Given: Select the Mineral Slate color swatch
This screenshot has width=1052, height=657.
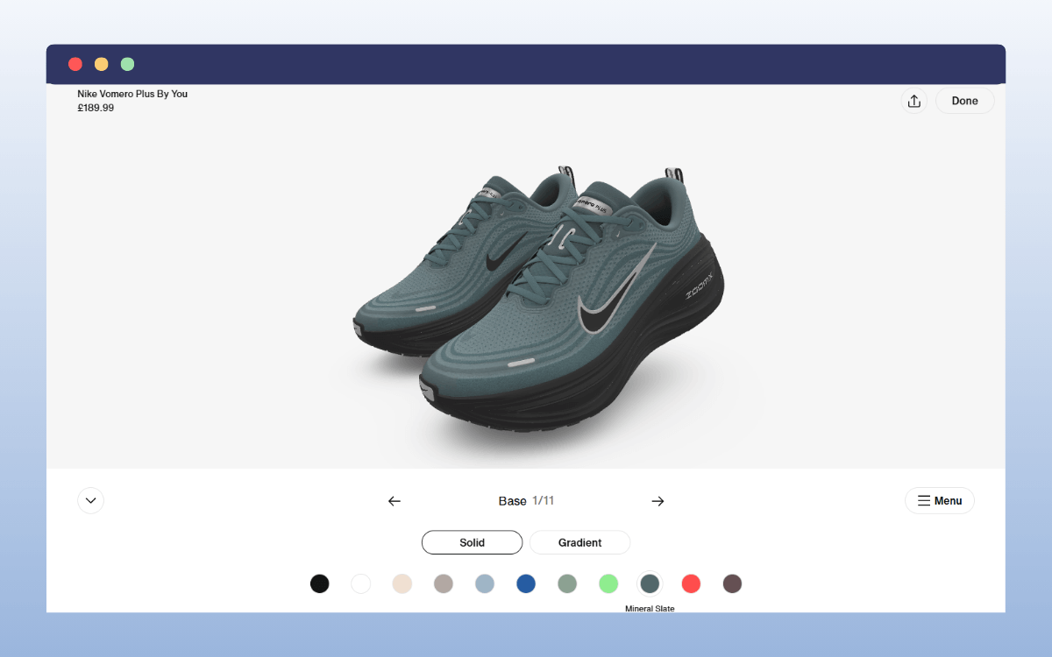Looking at the screenshot, I should [x=650, y=583].
